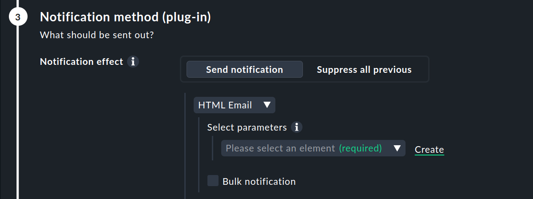
Task: Click the parameters dropdown triangle arrow
Action: (397, 148)
